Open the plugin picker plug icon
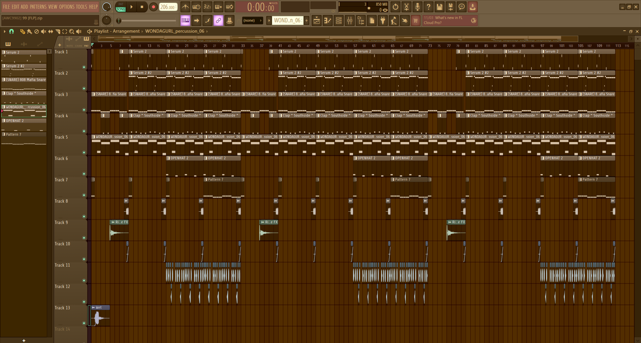The height and width of the screenshot is (343, 641). coord(383,21)
